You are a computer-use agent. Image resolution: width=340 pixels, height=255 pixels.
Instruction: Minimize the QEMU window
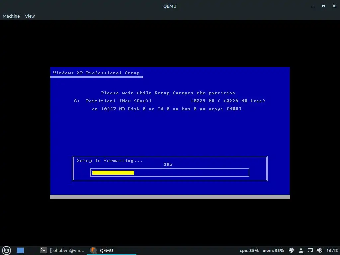313,6
